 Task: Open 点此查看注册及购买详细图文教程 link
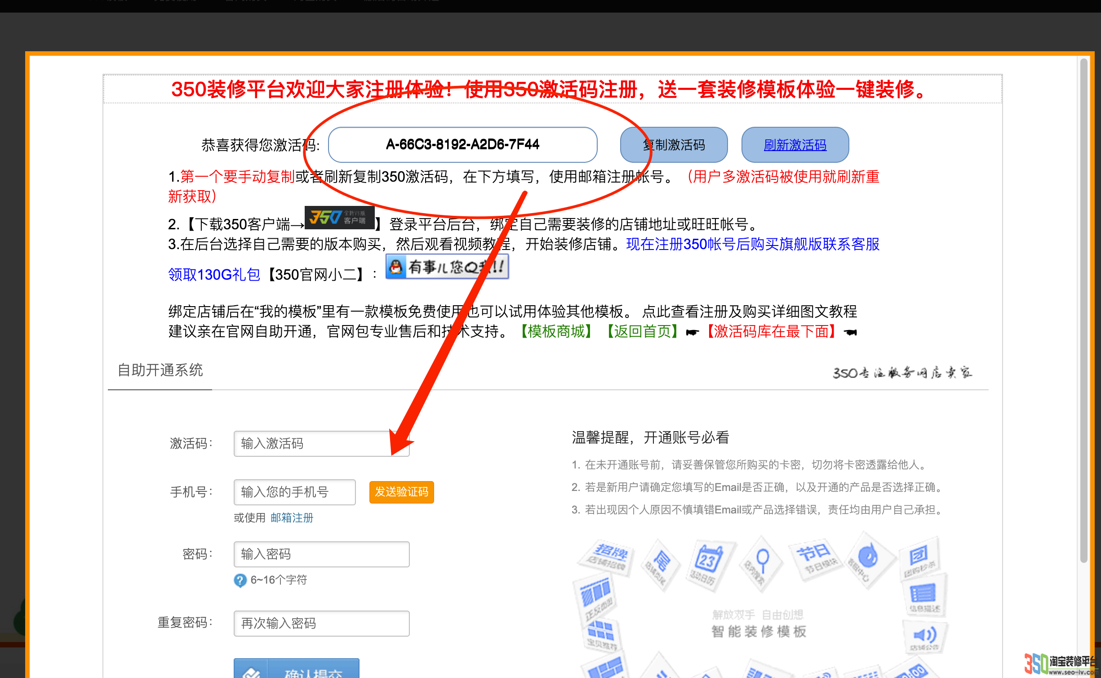tap(750, 311)
